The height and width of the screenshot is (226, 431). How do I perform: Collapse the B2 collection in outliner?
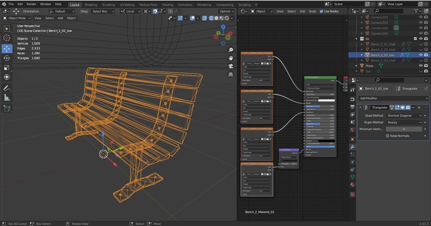click(x=357, y=39)
